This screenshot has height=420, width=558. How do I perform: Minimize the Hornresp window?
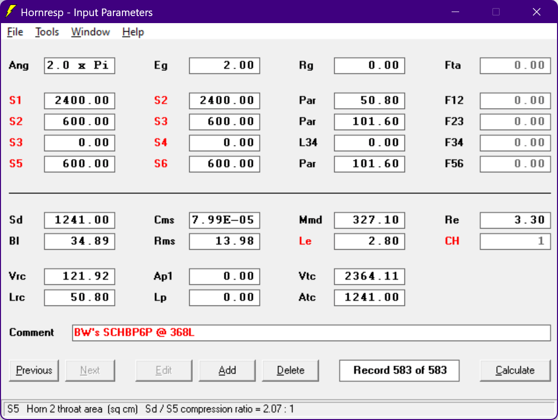[455, 12]
